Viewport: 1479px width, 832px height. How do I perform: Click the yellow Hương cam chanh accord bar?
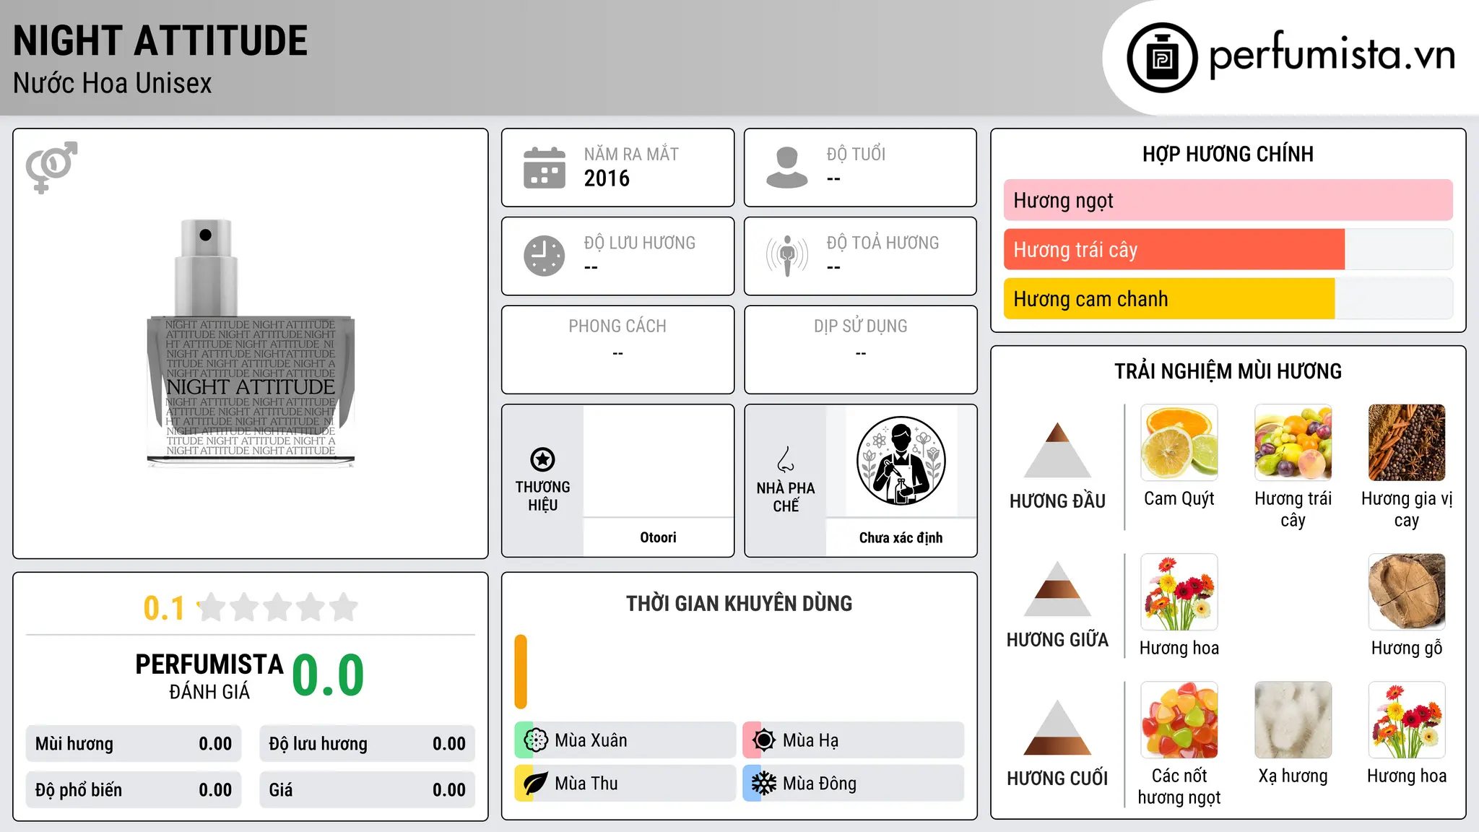pos(1169,299)
